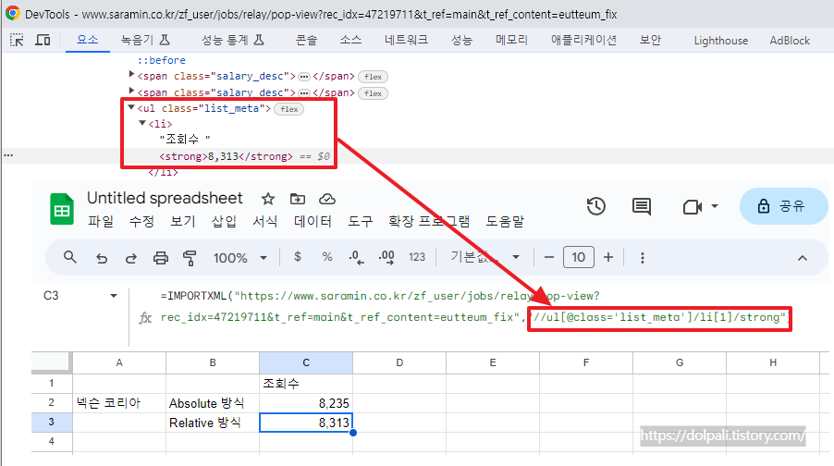
Task: Start a meeting with the camera icon
Action: coord(692,206)
